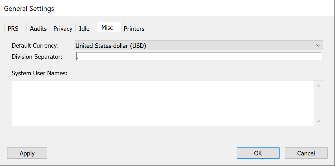335x166 pixels.
Task: Click the General Settings title bar
Action: [167, 9]
